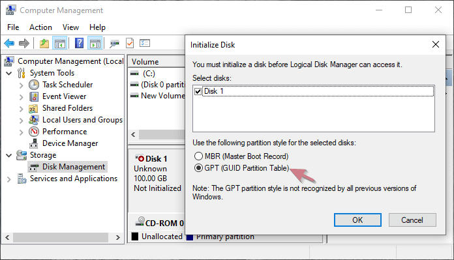Collapse the Storage node
Viewport: 454px width, 260px height.
coord(9,156)
